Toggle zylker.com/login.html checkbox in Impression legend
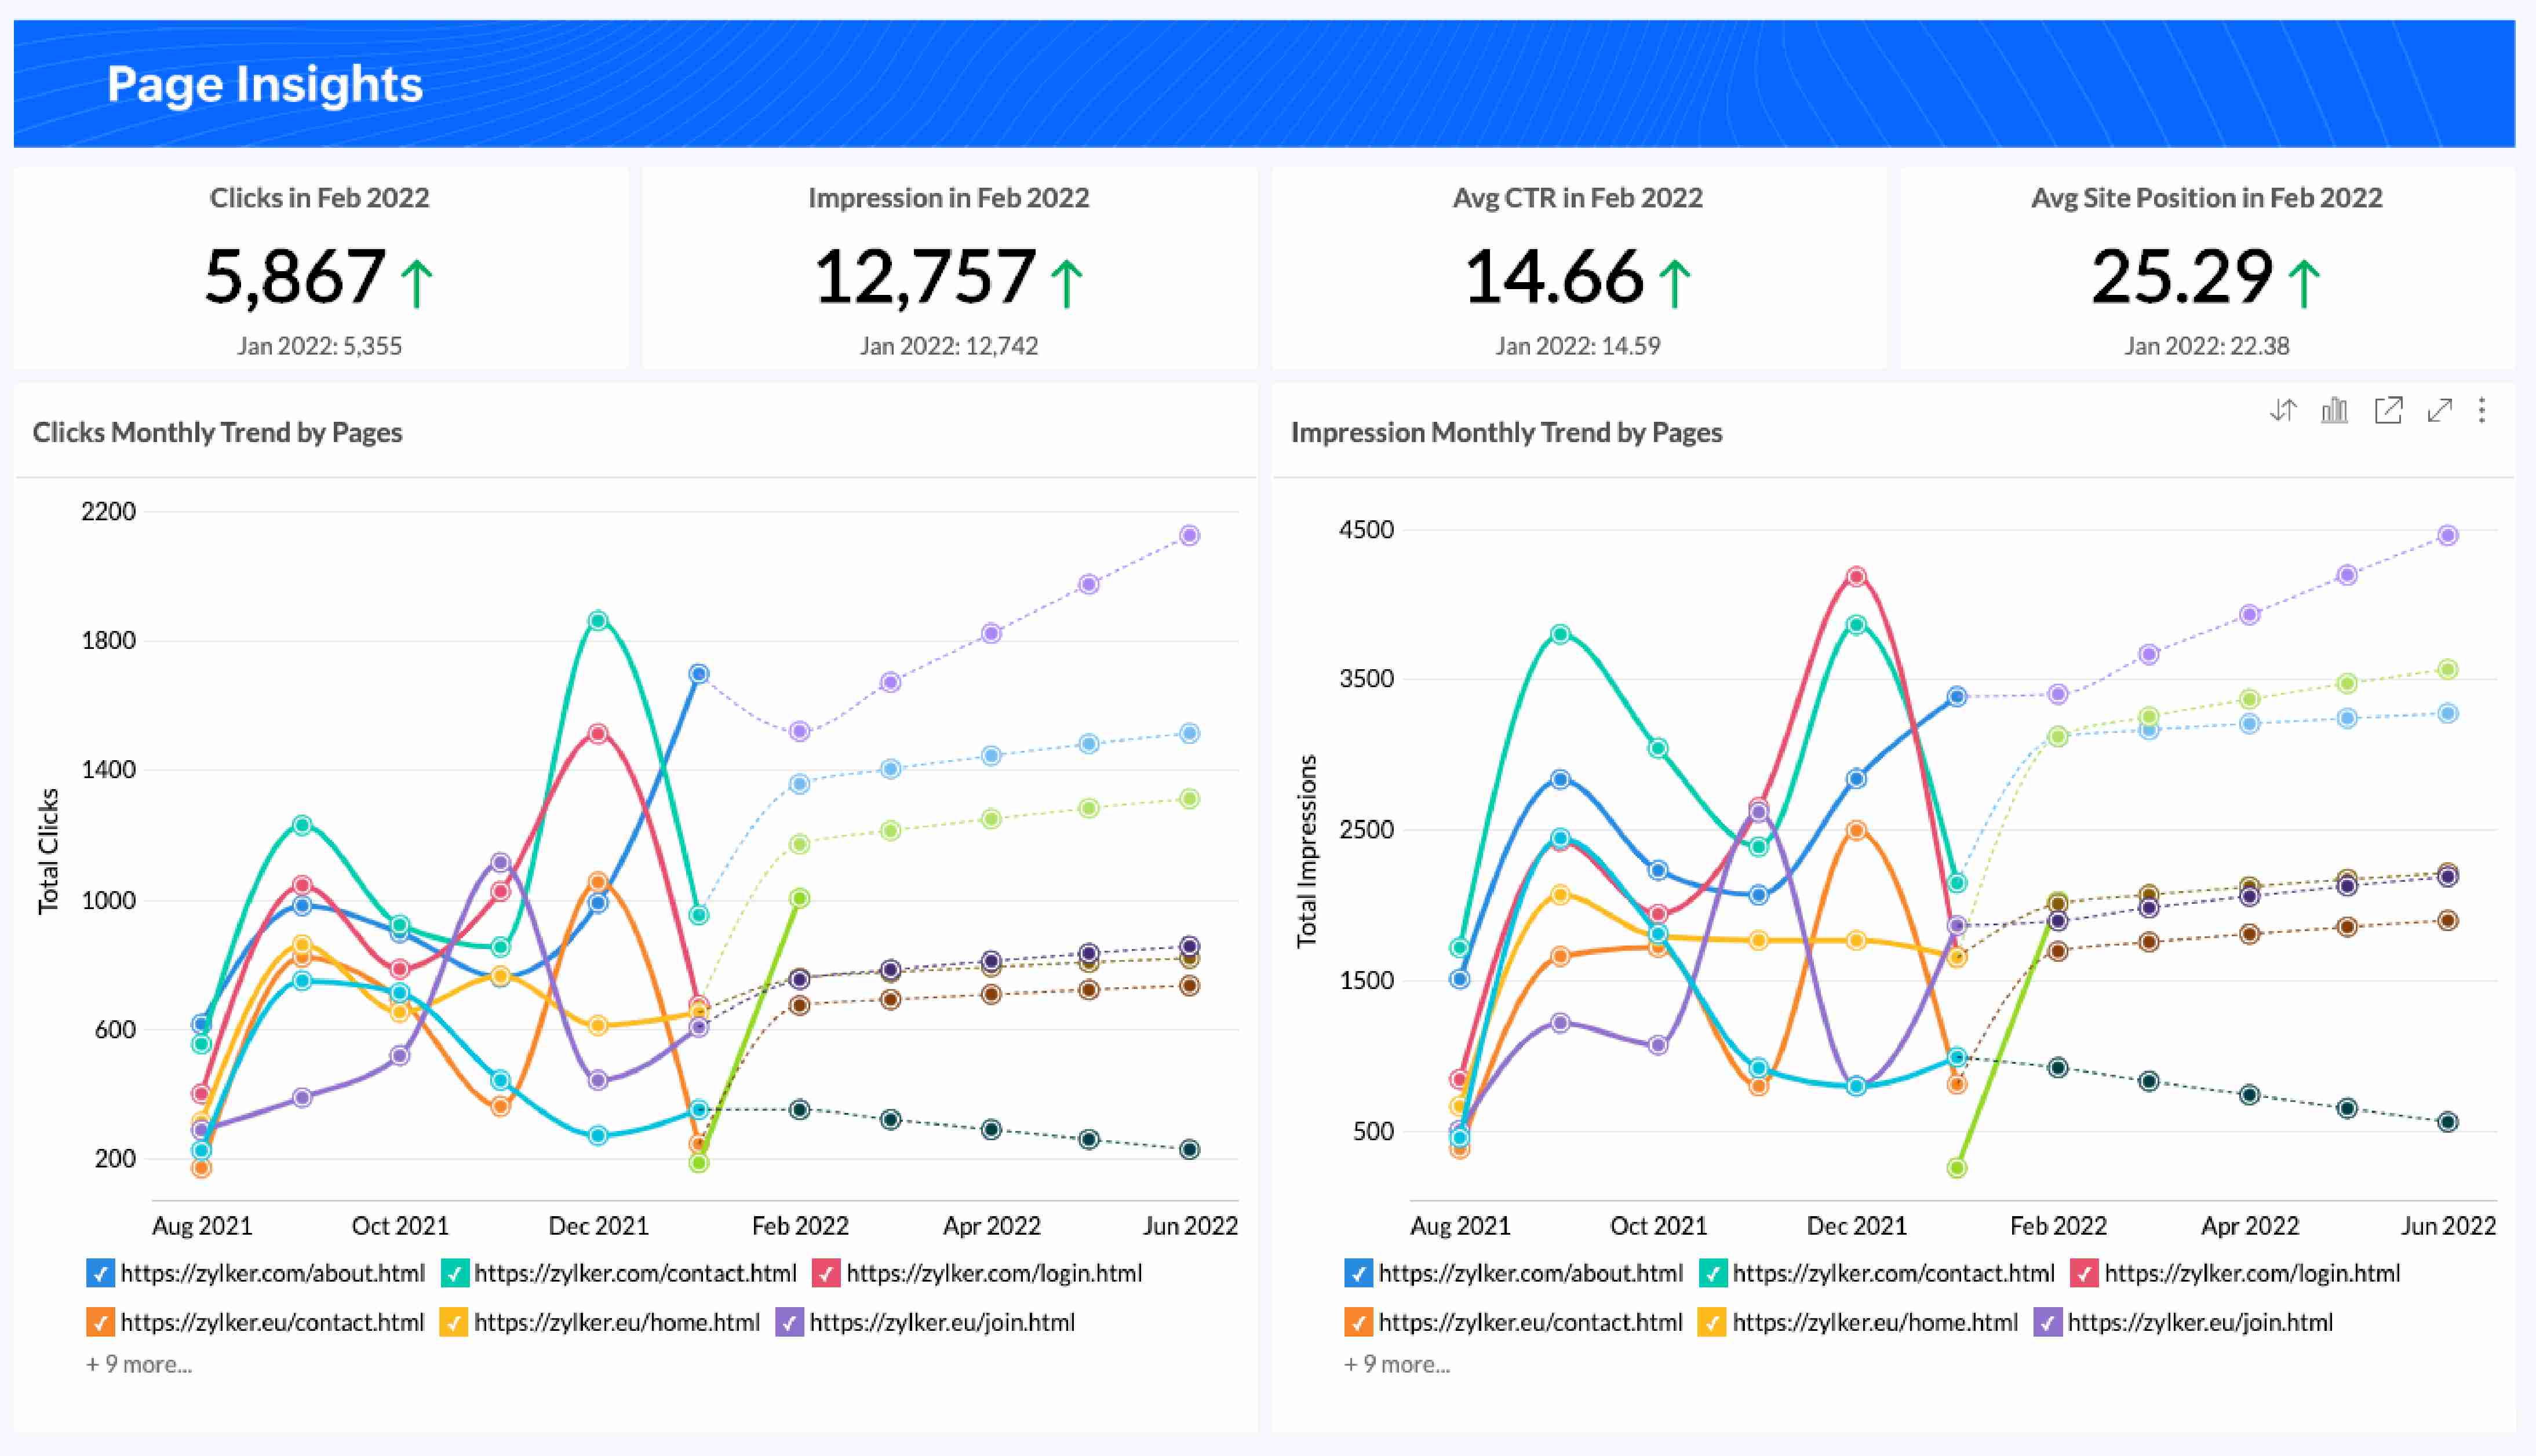 (2084, 1273)
